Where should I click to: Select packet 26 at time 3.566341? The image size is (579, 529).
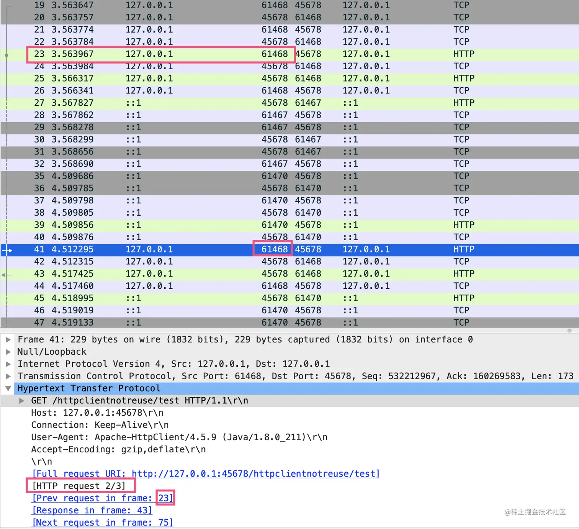tap(289, 91)
